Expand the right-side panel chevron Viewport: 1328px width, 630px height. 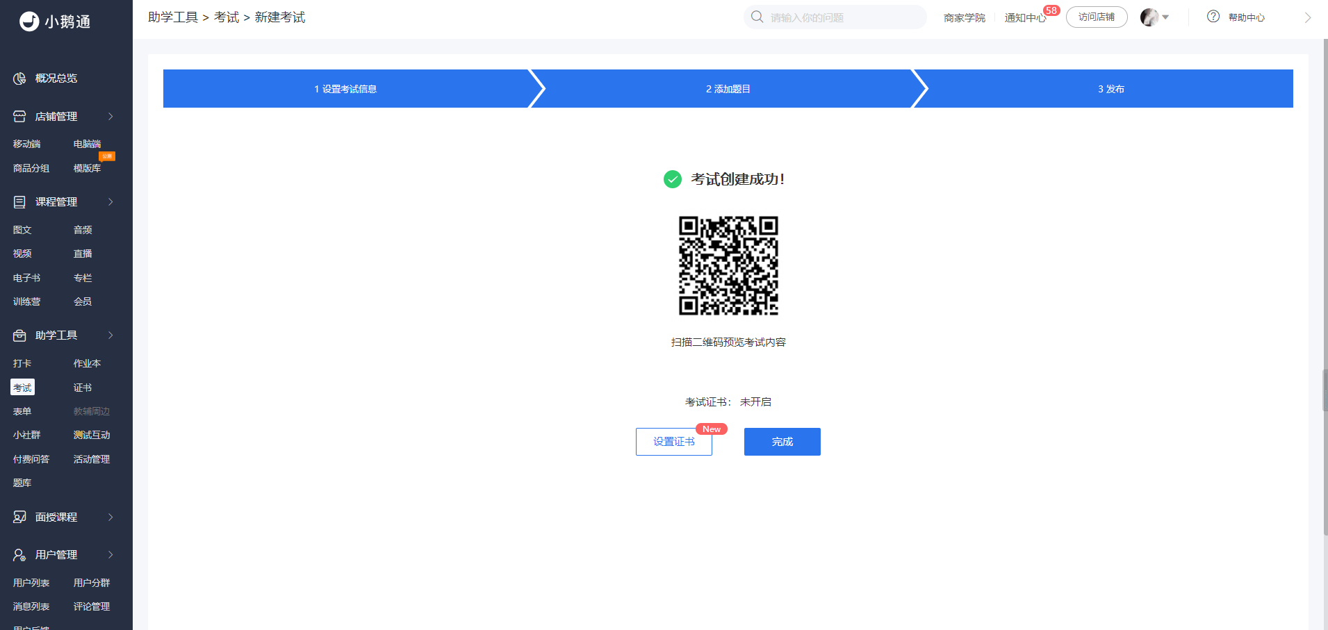tap(1308, 17)
